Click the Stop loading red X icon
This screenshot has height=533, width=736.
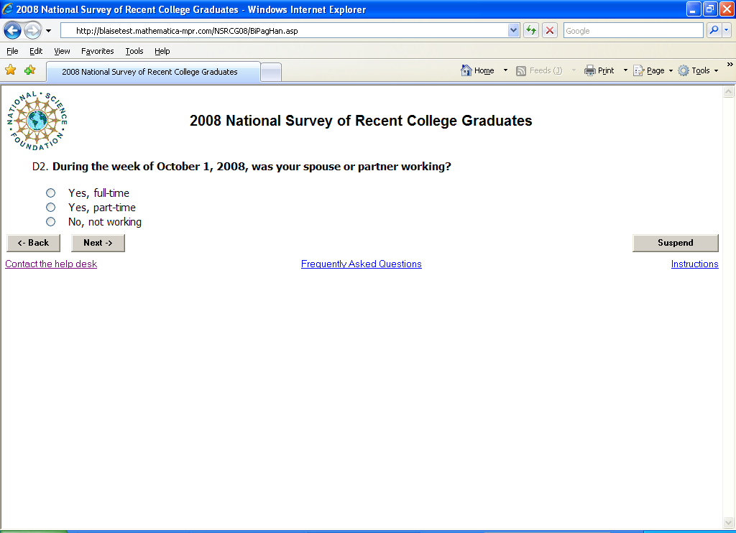pyautogui.click(x=550, y=31)
